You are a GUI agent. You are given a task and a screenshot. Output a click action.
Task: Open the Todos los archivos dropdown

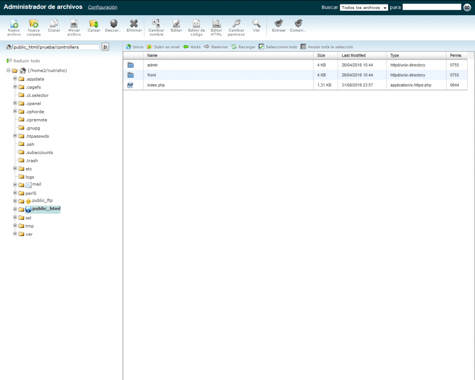pyautogui.click(x=364, y=8)
